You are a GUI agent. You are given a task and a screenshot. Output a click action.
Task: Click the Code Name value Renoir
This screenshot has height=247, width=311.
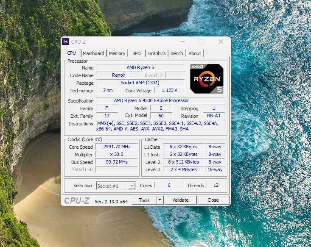(119, 75)
